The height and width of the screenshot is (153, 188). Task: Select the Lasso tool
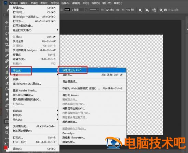[x=7, y=33]
